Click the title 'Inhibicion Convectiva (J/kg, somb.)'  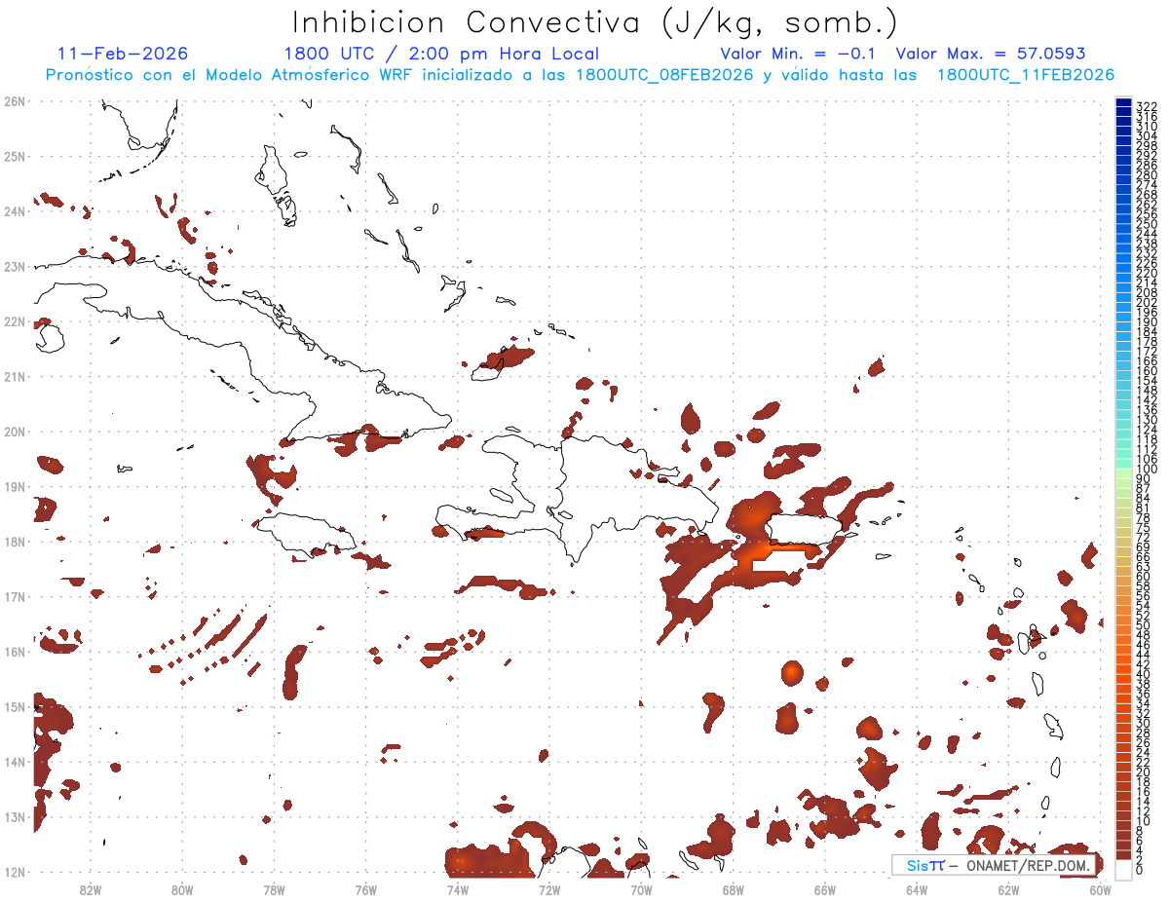point(595,23)
